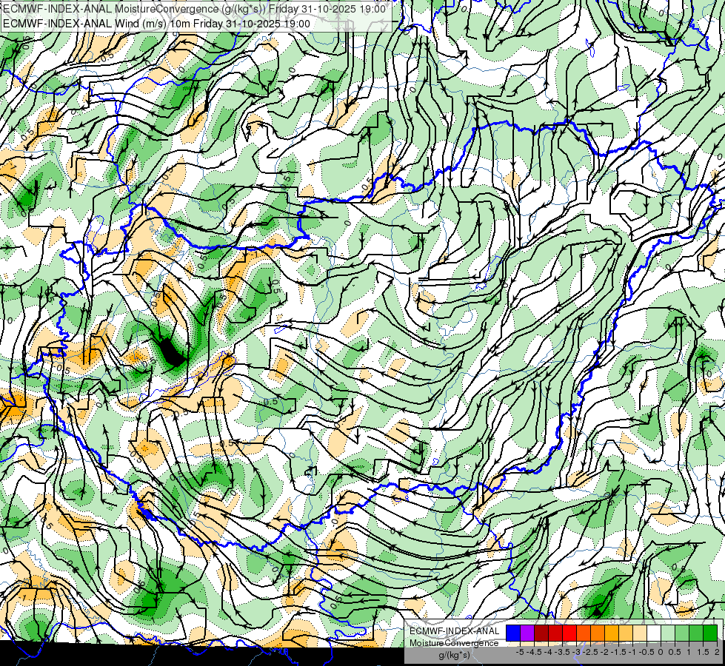725x666 pixels.
Task: Click the darkest green legend swatch
Action: click(710, 633)
